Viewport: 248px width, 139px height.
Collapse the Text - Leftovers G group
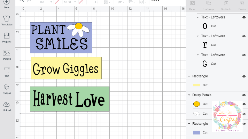click(198, 55)
